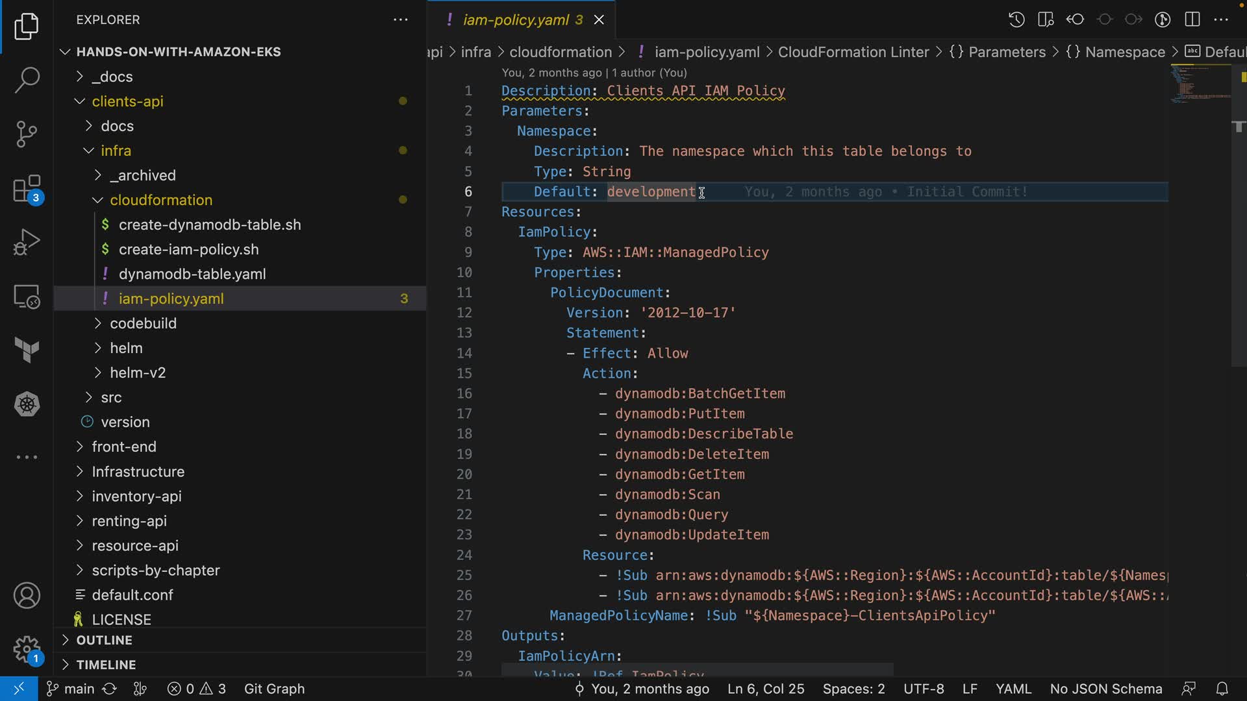
Task: Open the Kubernetes sidebar icon
Action: (27, 404)
